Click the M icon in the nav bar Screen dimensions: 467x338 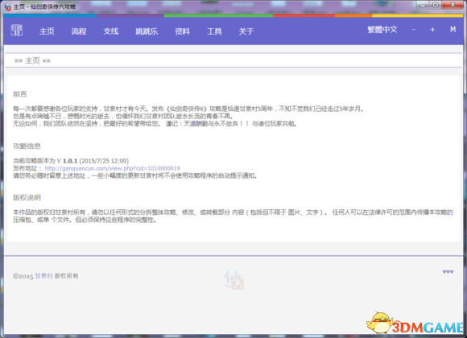[x=453, y=30]
